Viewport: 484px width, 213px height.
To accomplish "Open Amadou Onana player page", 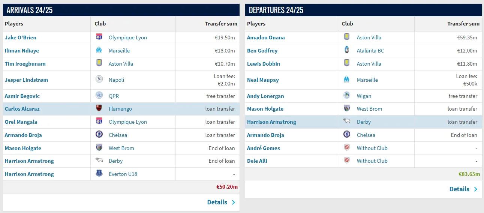I will (x=266, y=37).
